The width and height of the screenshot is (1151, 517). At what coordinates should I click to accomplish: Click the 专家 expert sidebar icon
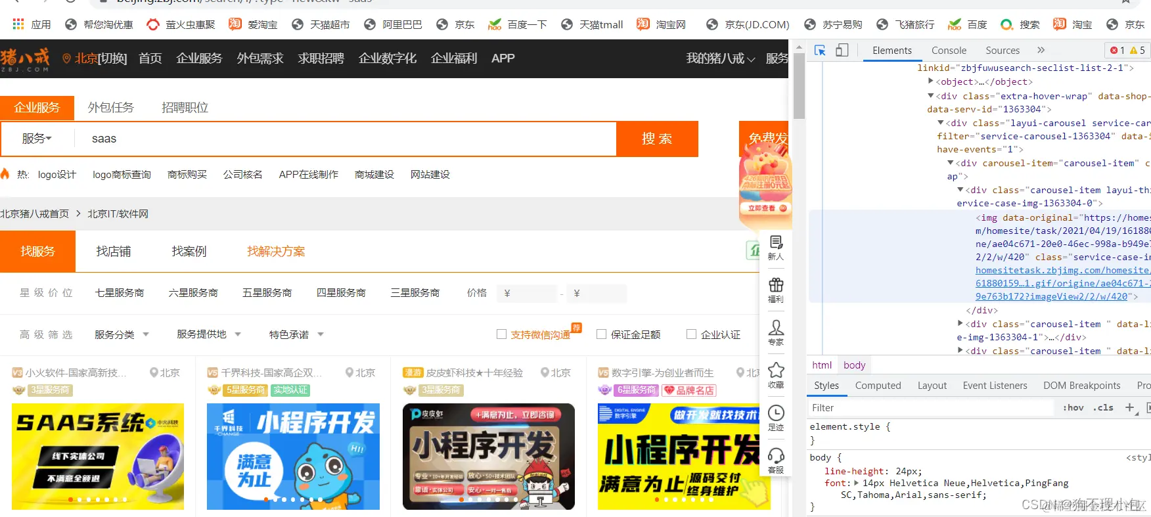pos(776,333)
